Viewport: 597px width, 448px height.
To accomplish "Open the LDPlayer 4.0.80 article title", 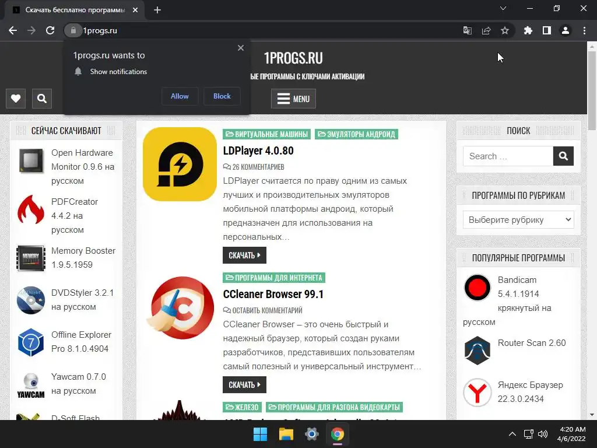I will 258,151.
